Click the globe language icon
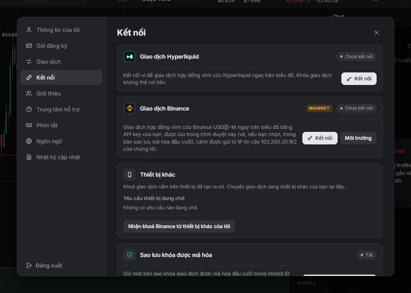411x293 pixels. (x=29, y=141)
